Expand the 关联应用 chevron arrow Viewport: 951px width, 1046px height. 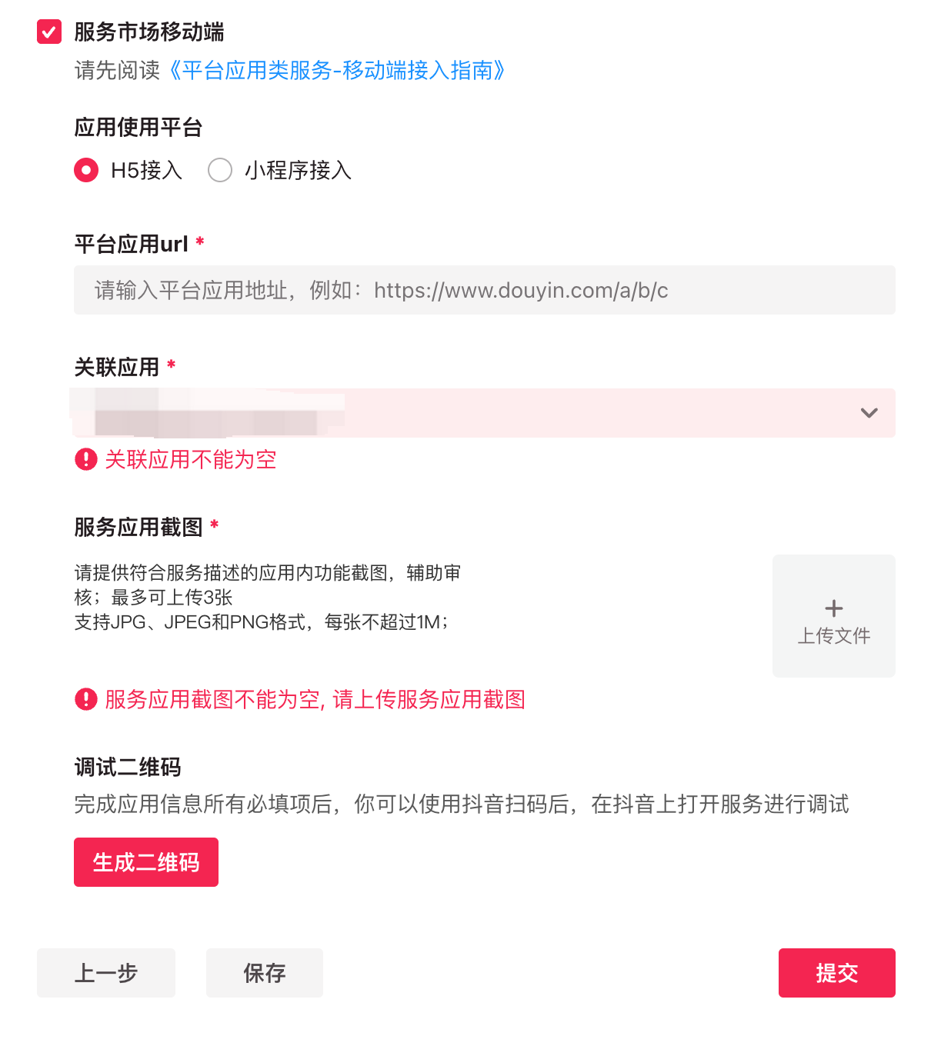point(869,413)
